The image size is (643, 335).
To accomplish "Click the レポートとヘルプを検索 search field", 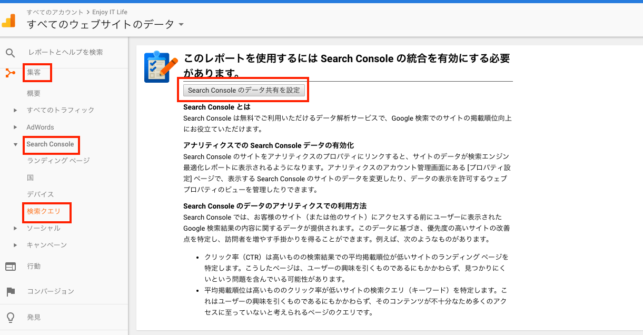I will click(66, 53).
